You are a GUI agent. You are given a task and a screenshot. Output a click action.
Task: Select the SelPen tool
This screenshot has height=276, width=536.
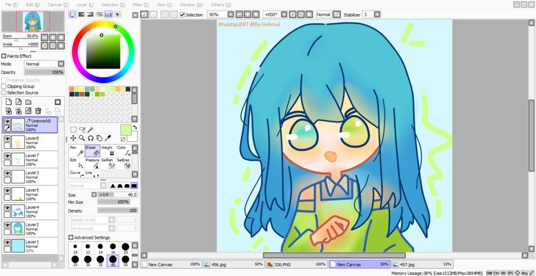coord(108,163)
